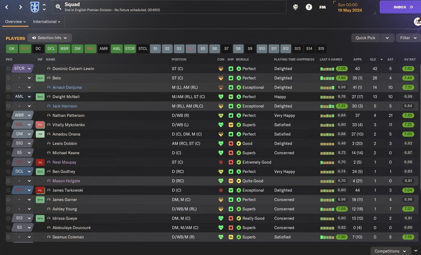
Task: Click the Wnt status badge for Ben Godfrey
Action: [x=40, y=171]
